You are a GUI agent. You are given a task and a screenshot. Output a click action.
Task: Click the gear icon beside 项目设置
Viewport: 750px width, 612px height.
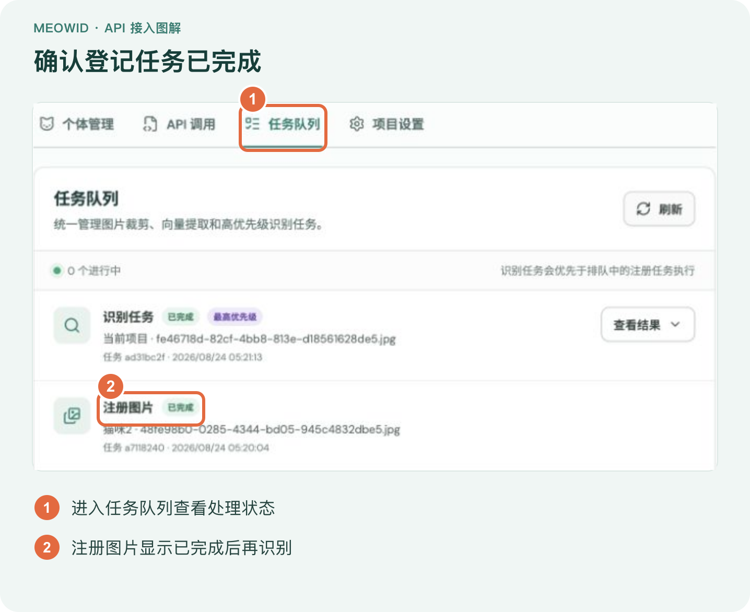point(357,124)
